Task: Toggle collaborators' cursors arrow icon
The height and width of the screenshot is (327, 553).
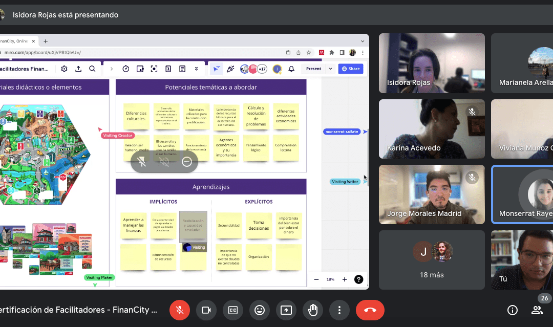Action: click(216, 69)
